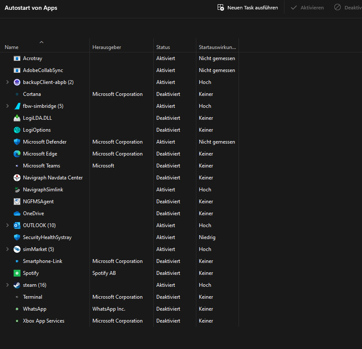Click the OneDrive cloud icon
Viewport: 362px width, 349px height.
(x=17, y=213)
